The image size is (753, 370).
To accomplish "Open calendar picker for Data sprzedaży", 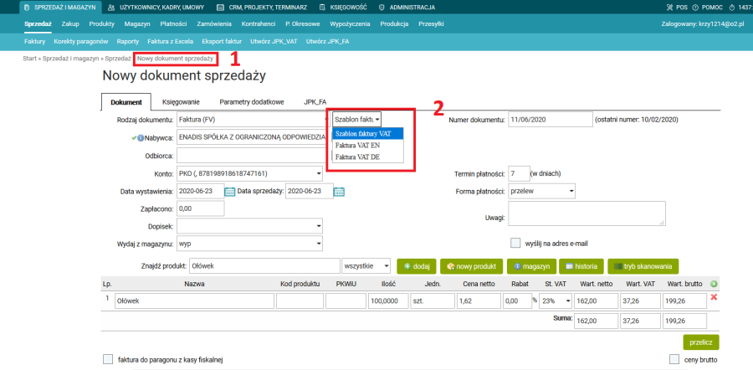I will click(339, 191).
